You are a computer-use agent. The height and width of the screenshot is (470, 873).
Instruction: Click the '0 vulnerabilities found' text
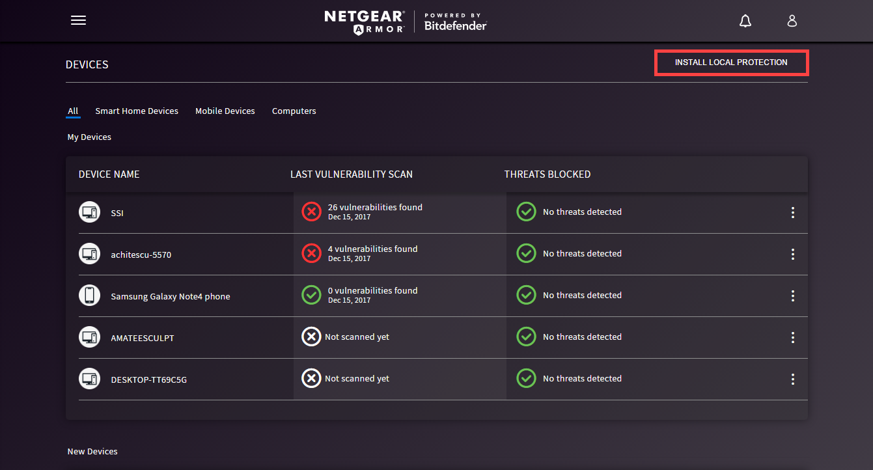point(373,290)
